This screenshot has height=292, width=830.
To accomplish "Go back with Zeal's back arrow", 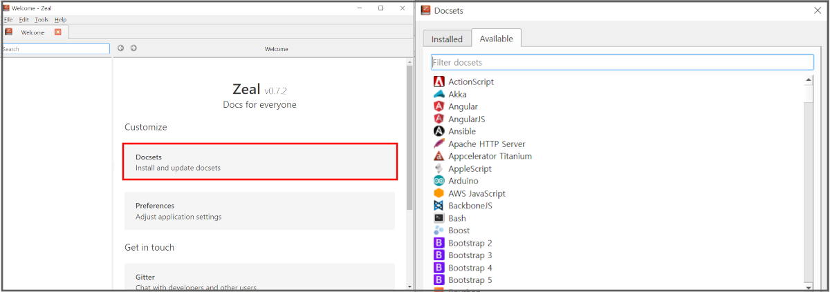I will [x=120, y=48].
